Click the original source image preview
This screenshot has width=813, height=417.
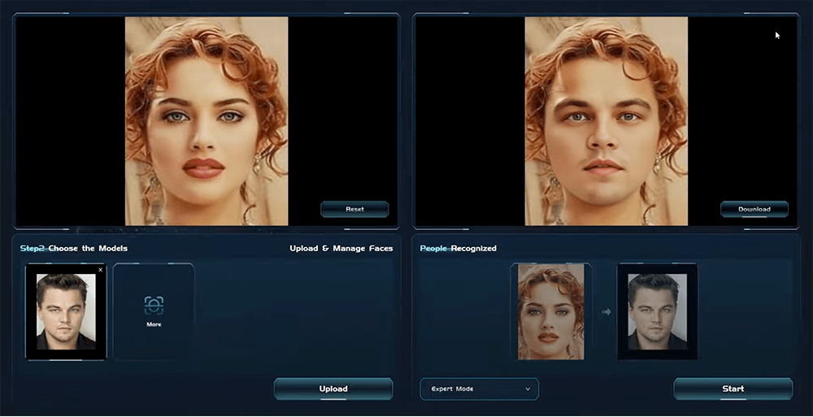point(207,121)
